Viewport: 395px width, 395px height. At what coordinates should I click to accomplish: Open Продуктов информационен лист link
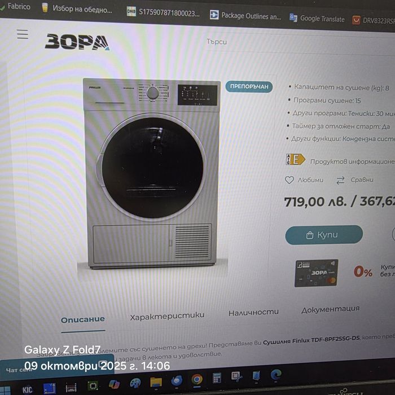click(353, 161)
